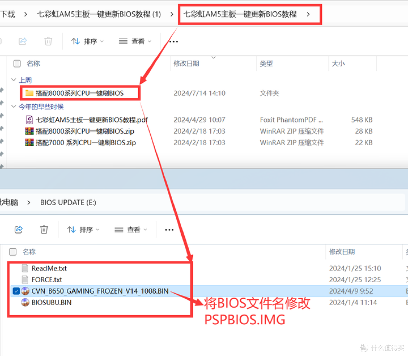Screen dimensions: 408x356
Task: Click last breadcrumb 七彩虹AM5主板一键更新BIOS教程
Action: 240,14
